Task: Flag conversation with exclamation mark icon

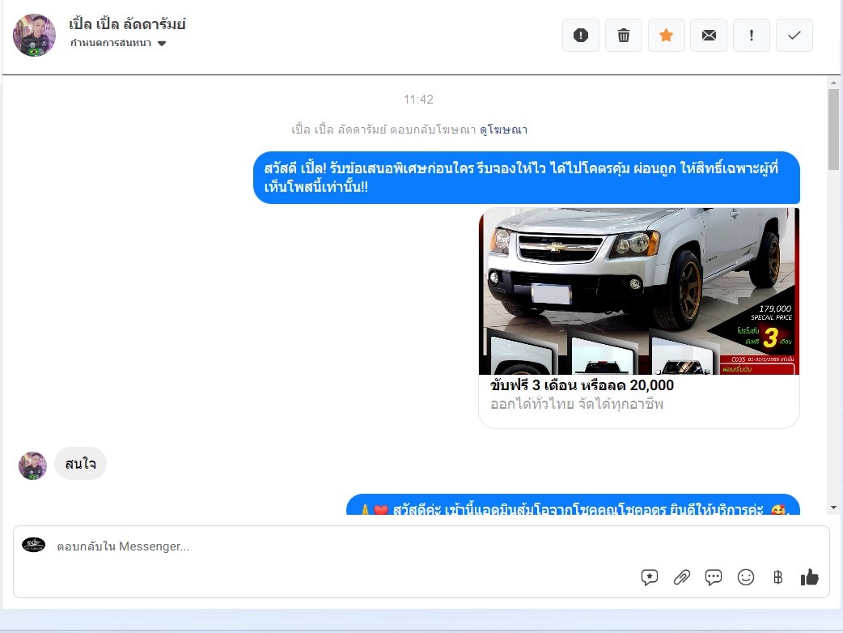Action: coord(752,36)
